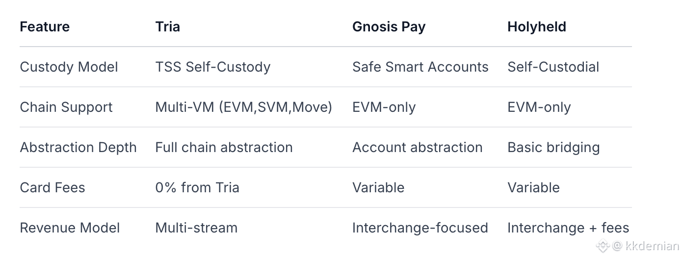
Task: Select the TSS Self-Custody cell
Action: tap(213, 67)
